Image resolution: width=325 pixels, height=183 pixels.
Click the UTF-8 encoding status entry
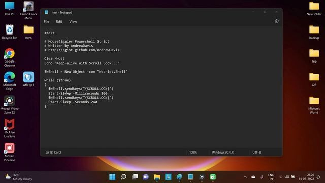(256, 152)
